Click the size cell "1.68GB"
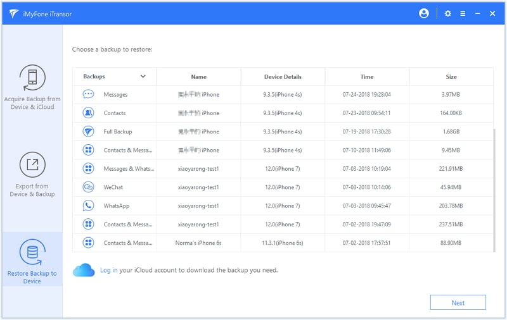 coord(451,132)
